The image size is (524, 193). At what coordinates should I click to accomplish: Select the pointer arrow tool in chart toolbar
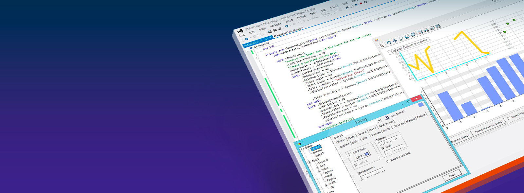[x=382, y=45]
